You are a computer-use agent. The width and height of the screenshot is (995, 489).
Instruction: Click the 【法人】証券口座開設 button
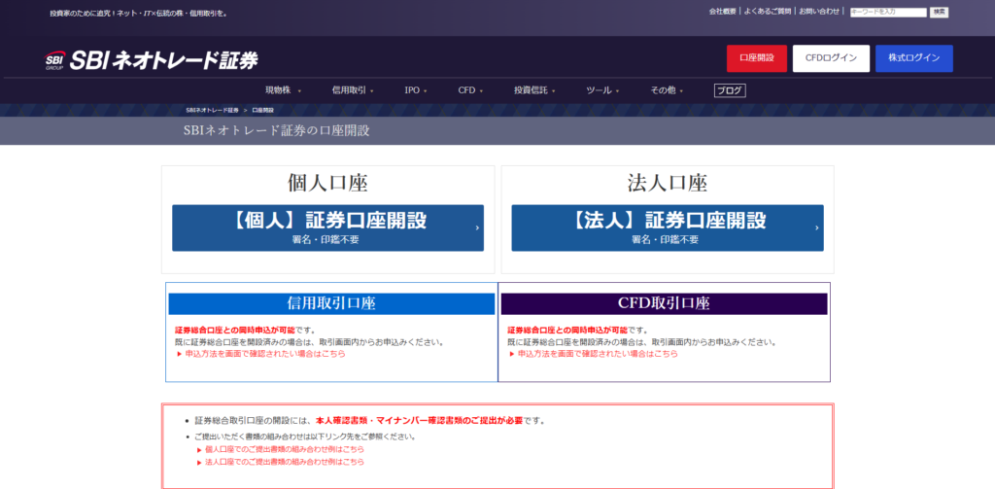668,228
